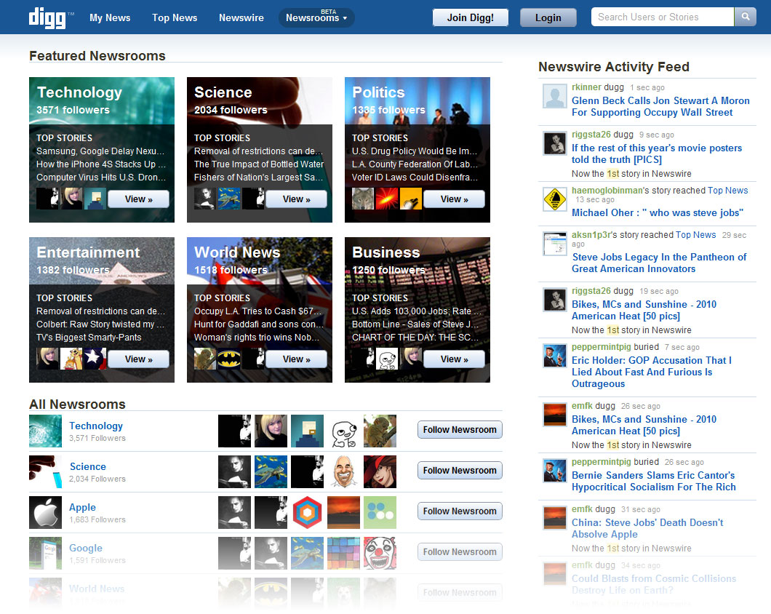Click the Google newsroom icon

pos(45,551)
